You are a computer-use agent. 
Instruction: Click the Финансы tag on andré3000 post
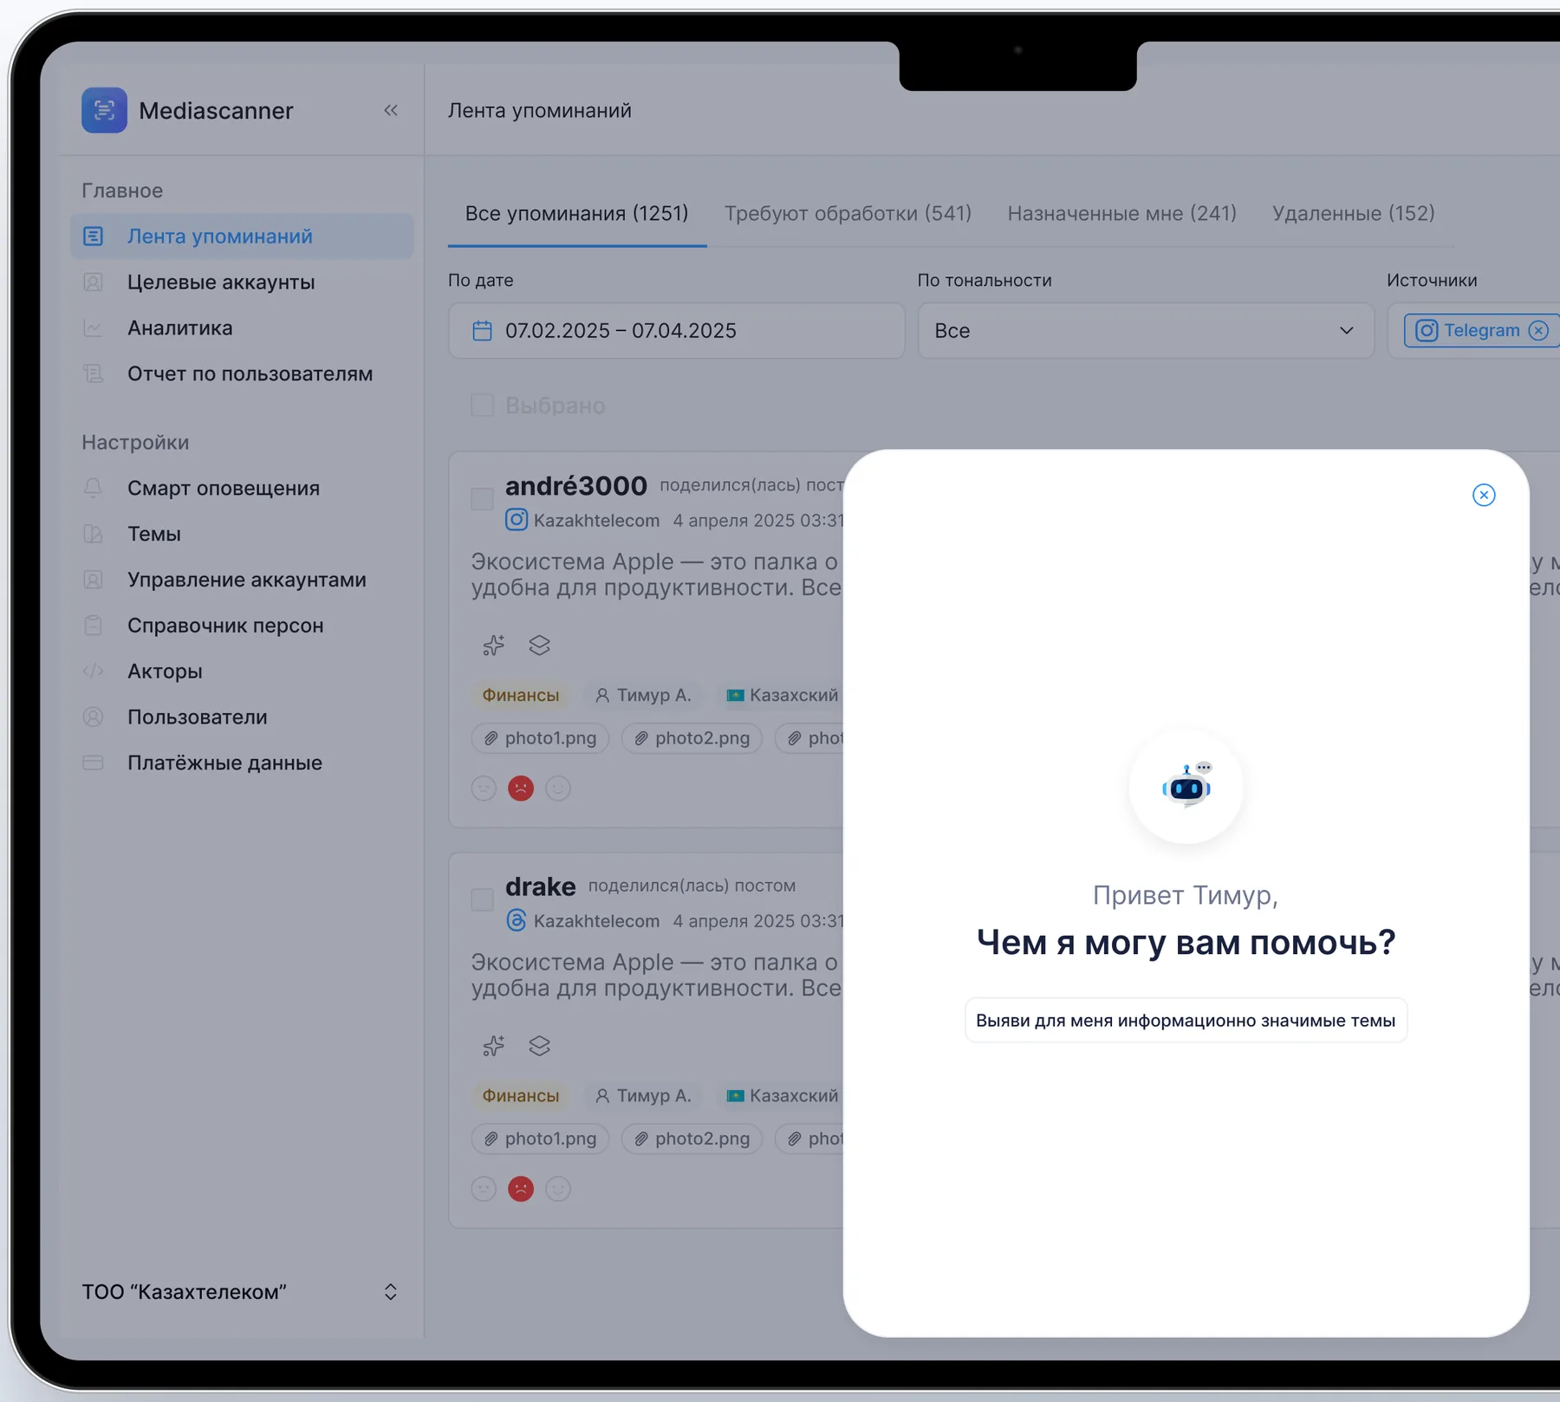[520, 695]
